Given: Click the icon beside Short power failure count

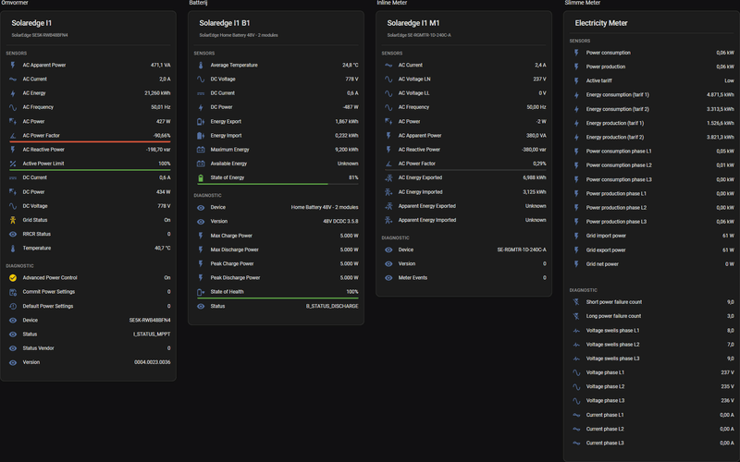Looking at the screenshot, I should (x=575, y=302).
